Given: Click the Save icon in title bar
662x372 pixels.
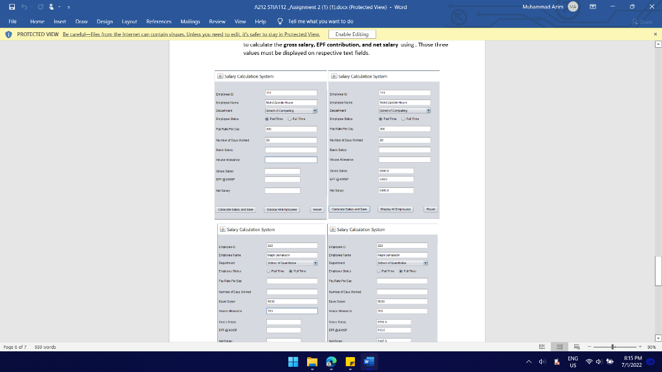Looking at the screenshot, I should tap(12, 6).
